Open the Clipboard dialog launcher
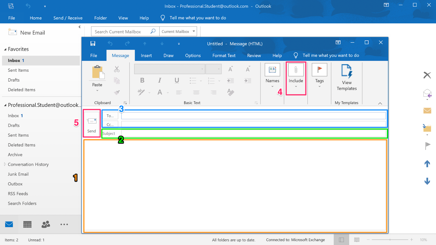Screen dimensions: 436x245 (x=125, y=103)
